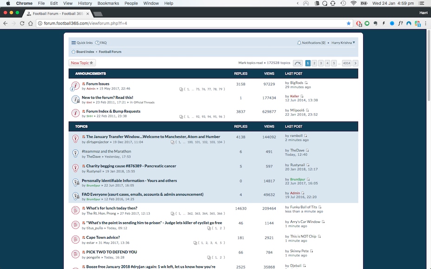Reload the page with the refresh icon
Image resolution: width=431 pixels, height=269 pixels.
pos(22,23)
